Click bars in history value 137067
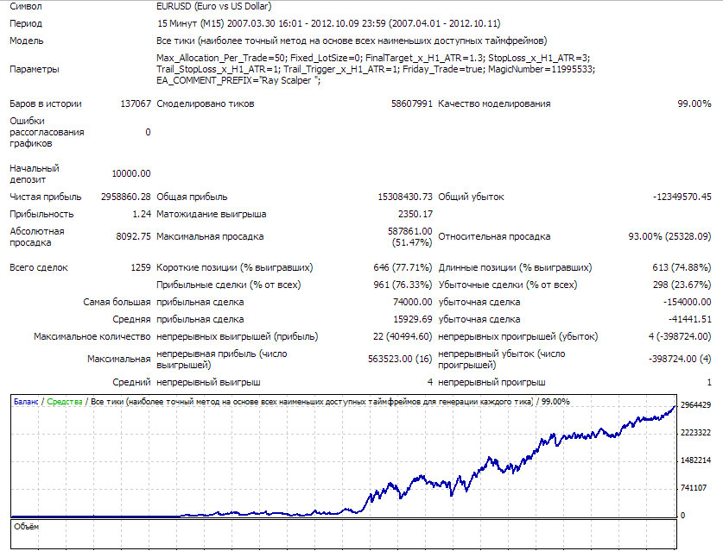 coord(136,104)
